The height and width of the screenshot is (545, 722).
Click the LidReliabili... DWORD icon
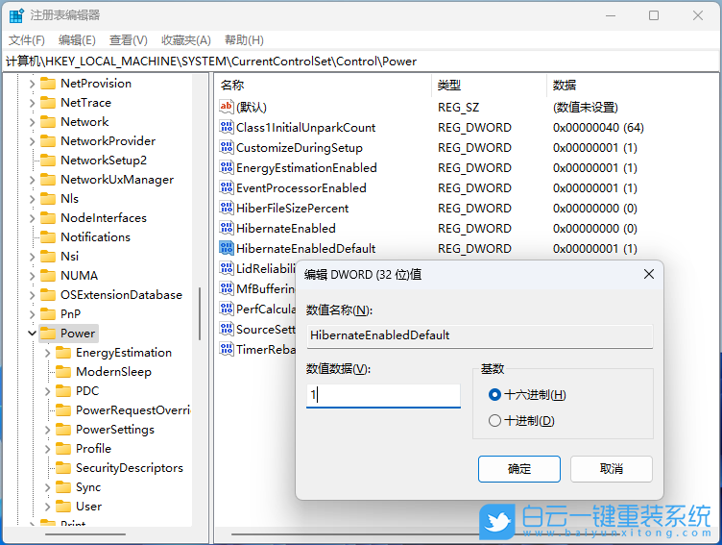pyautogui.click(x=226, y=268)
